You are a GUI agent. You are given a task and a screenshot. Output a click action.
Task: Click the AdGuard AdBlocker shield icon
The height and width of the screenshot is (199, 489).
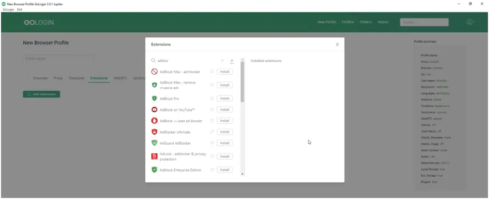[154, 143]
